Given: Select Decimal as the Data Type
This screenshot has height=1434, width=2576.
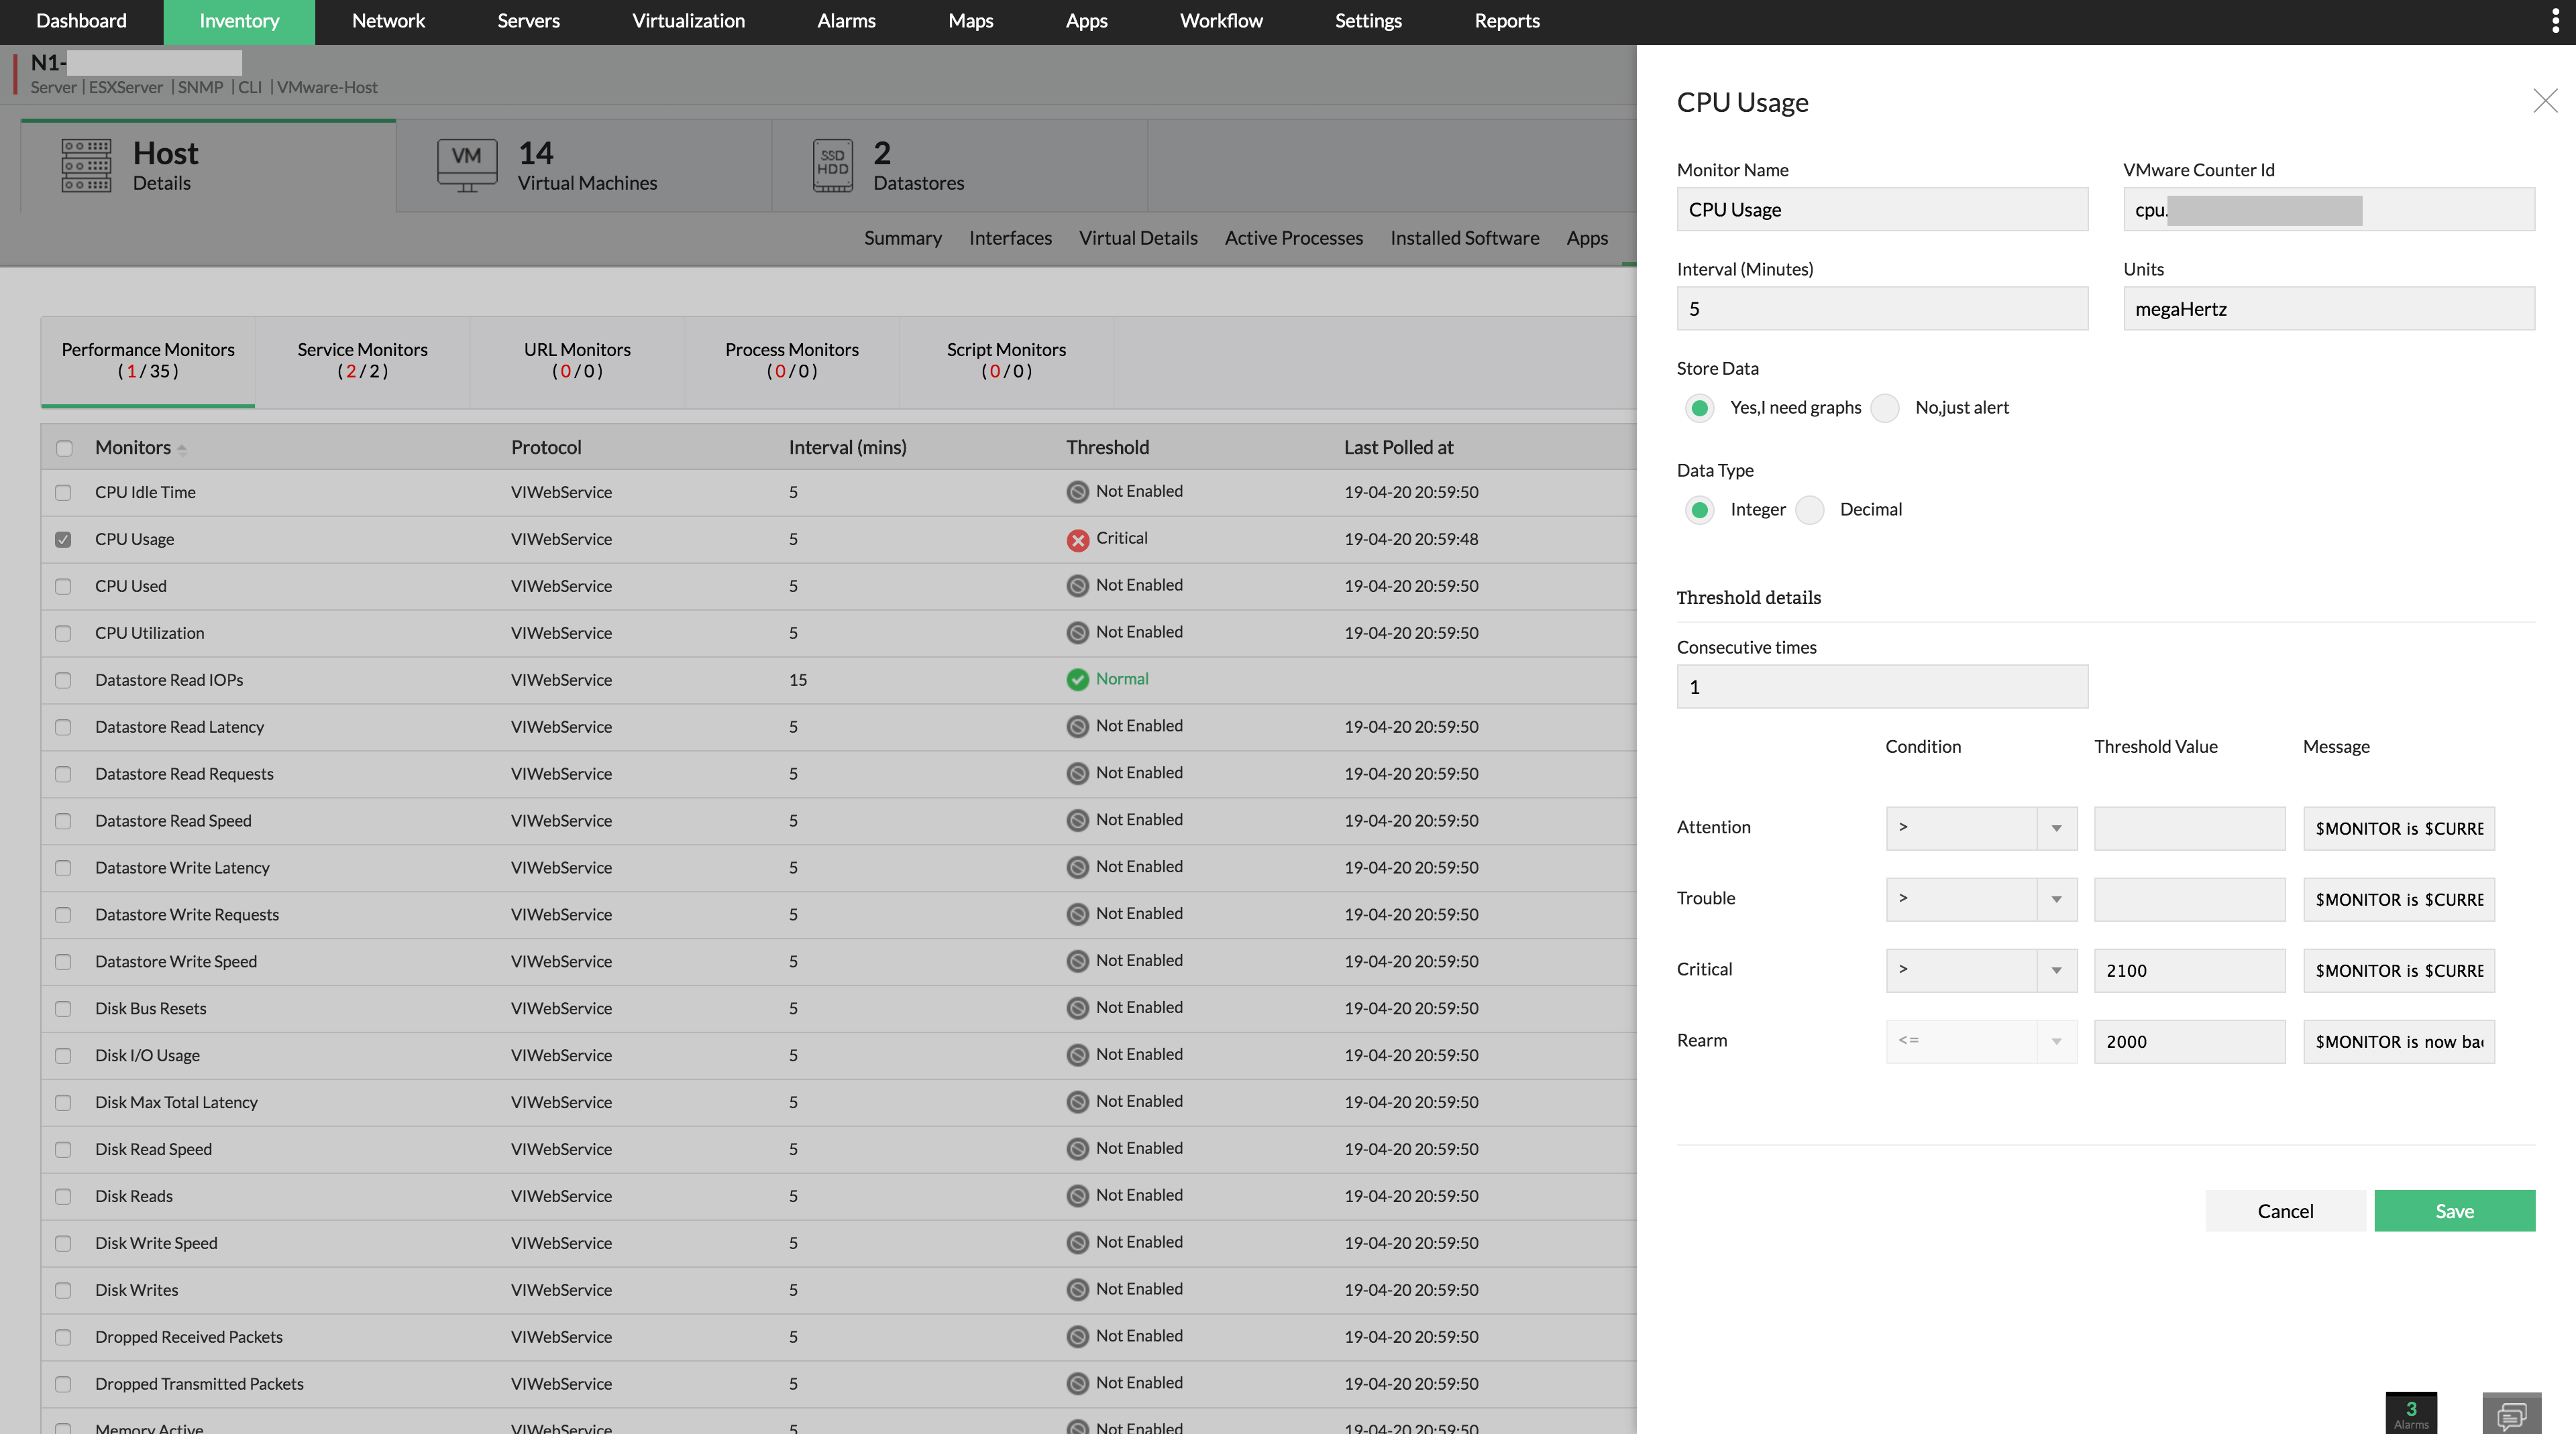Looking at the screenshot, I should tap(1809, 510).
